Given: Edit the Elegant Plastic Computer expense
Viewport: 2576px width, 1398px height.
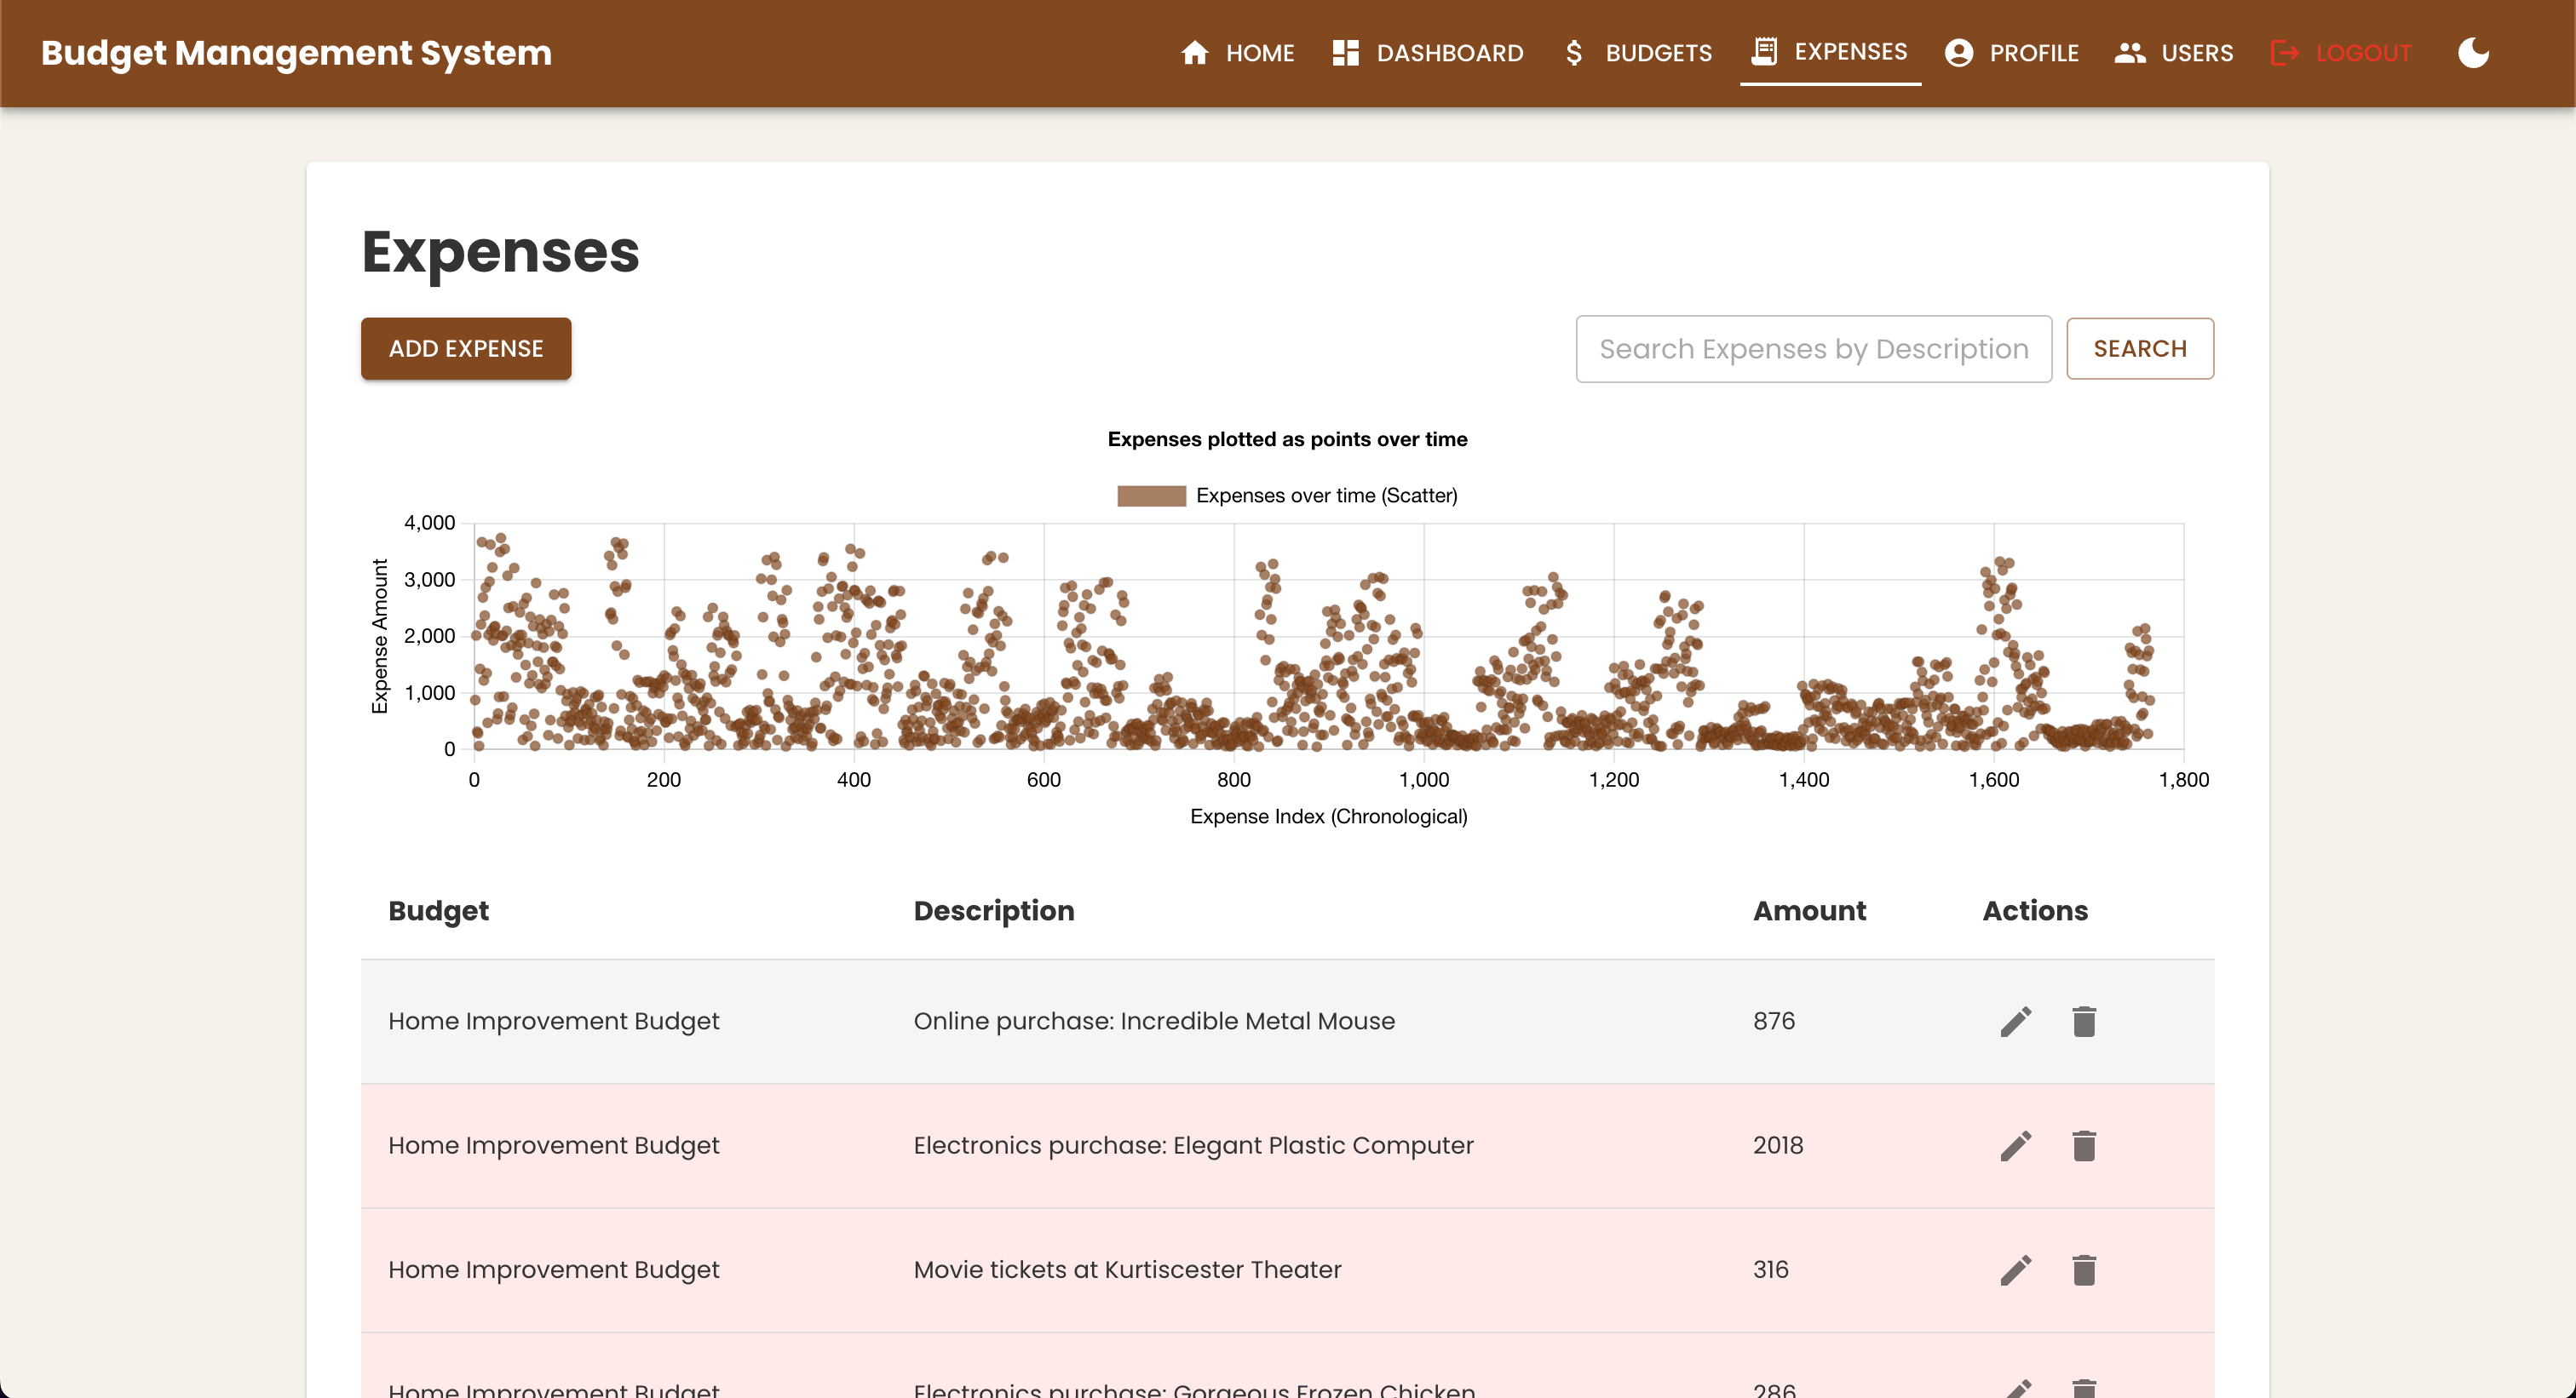Looking at the screenshot, I should [x=2016, y=1145].
